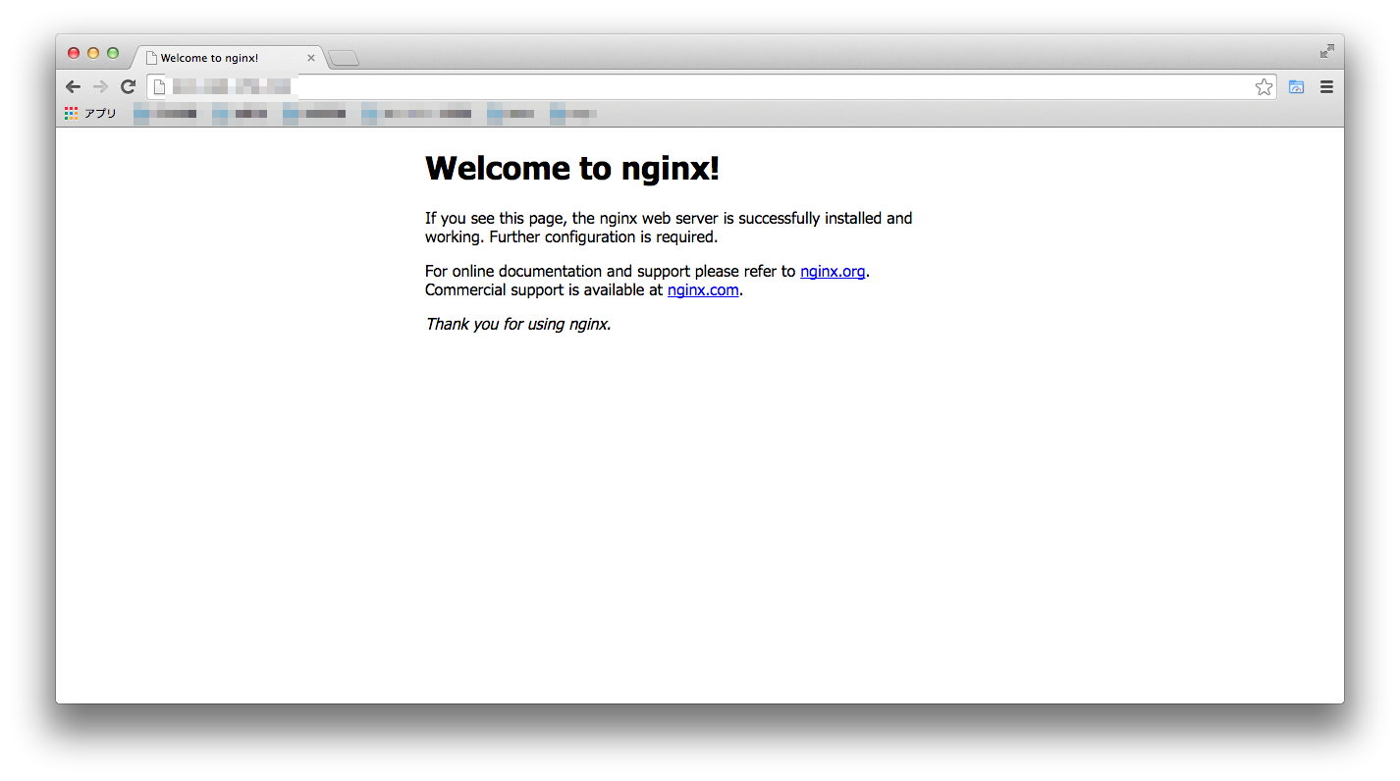Enter fullscreen via the diagonal arrows icon
Viewport: 1400px width, 781px height.
[x=1326, y=50]
